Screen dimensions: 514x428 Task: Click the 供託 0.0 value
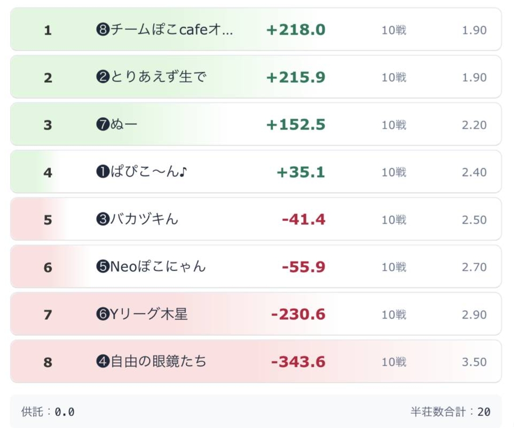(x=65, y=412)
